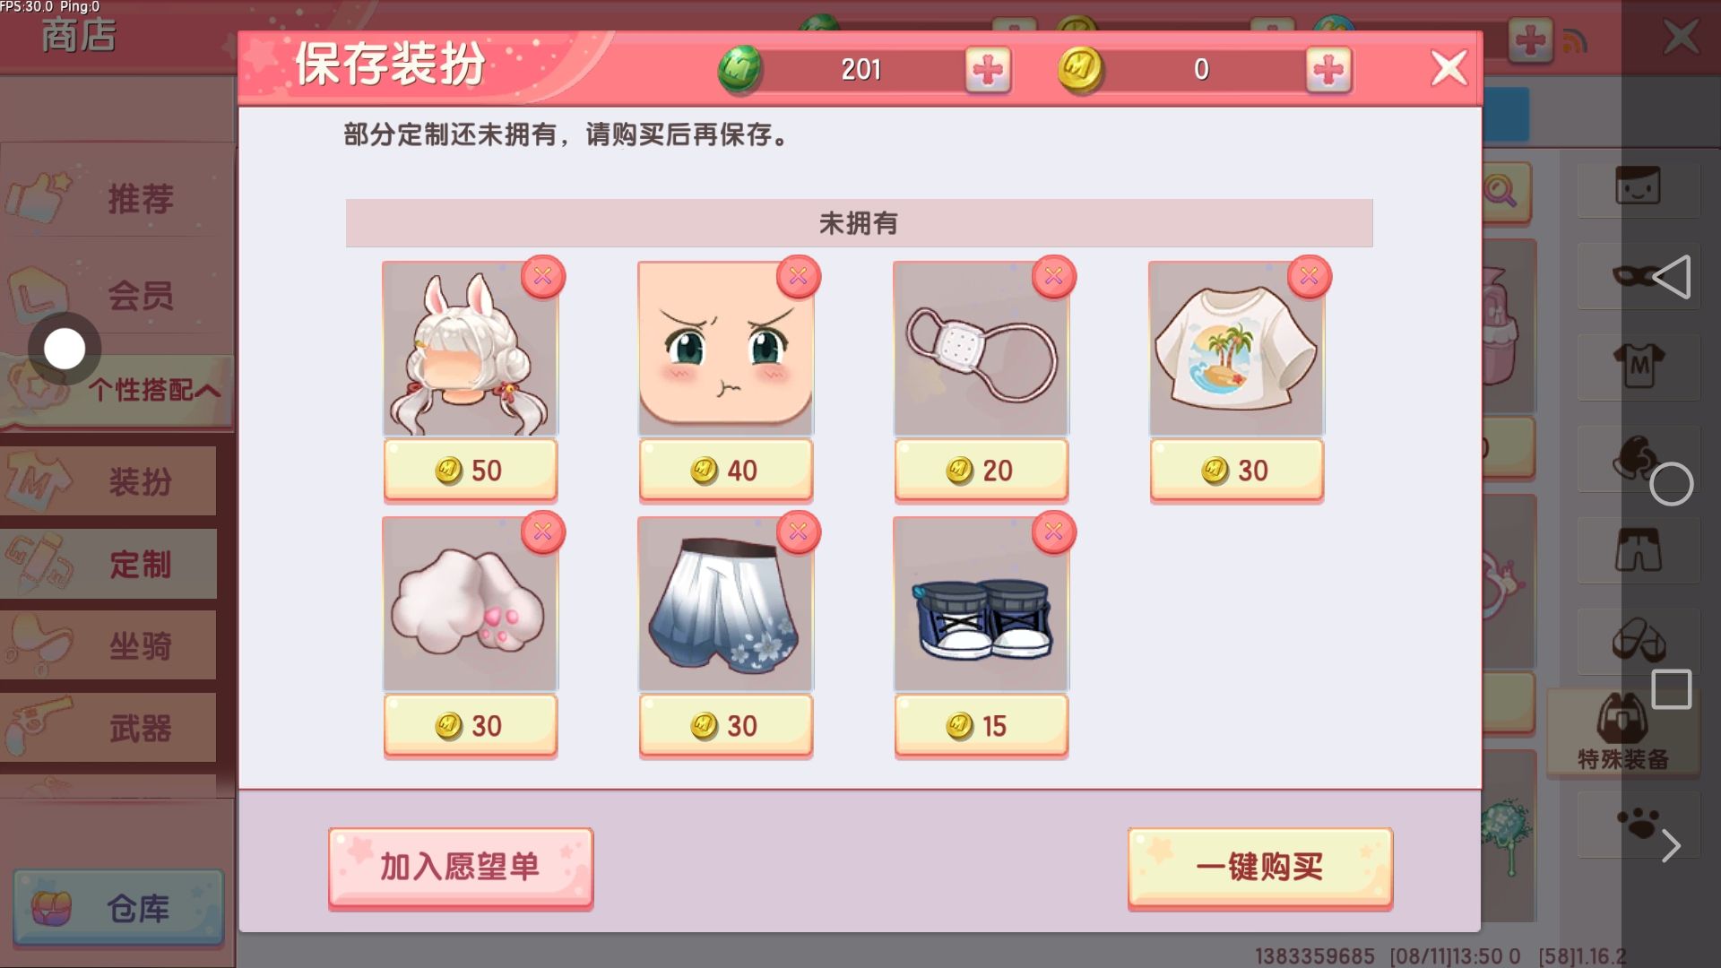The image size is (1721, 968).
Task: Open the 仓库 warehouse
Action: tap(118, 908)
